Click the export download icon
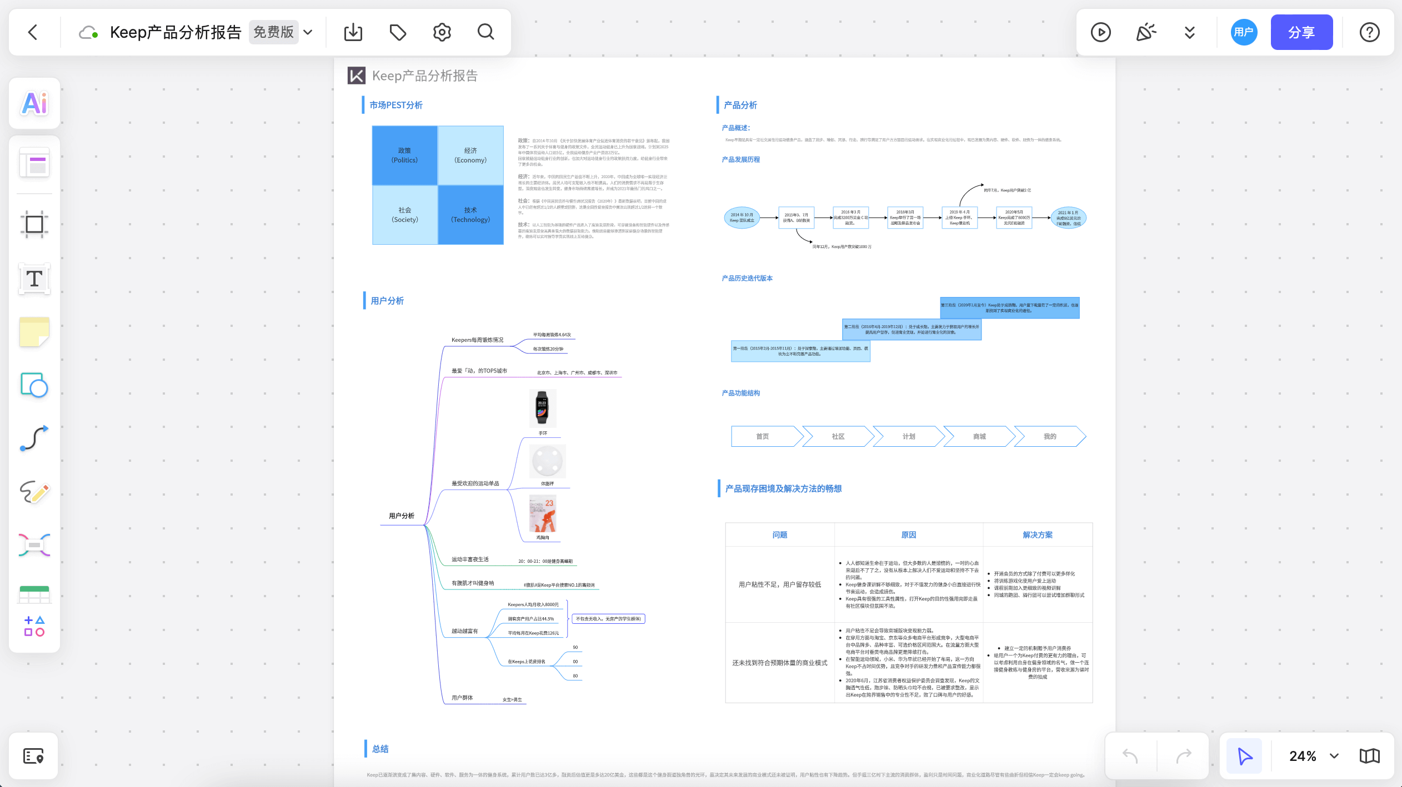The height and width of the screenshot is (787, 1402). 353,32
